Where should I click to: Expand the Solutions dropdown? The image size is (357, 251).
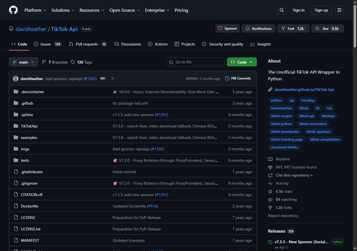pos(63,10)
